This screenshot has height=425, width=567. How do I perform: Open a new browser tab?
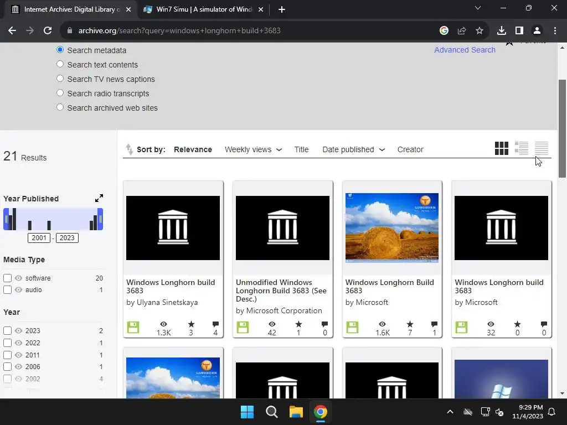pos(282,9)
